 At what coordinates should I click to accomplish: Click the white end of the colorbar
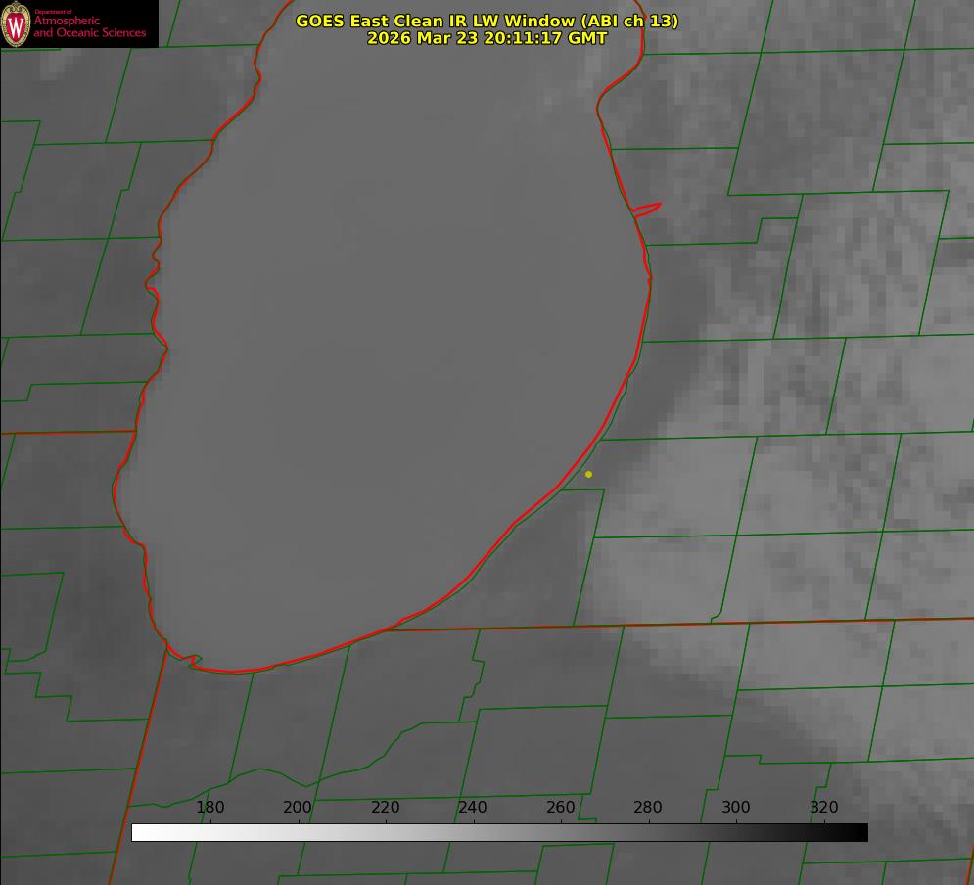(x=139, y=832)
